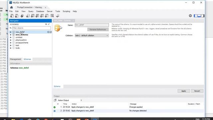Reconnect to DBMS toolbar icon

point(58,16)
